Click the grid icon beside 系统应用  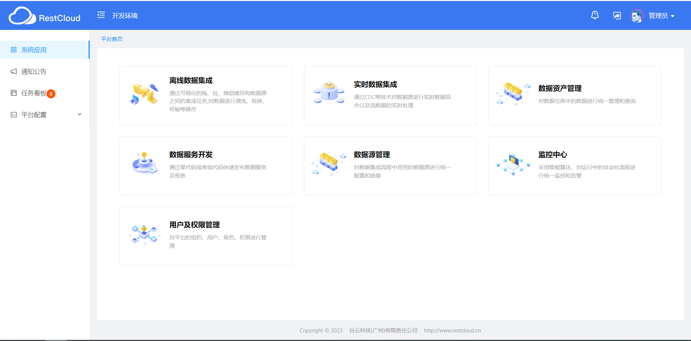point(14,50)
